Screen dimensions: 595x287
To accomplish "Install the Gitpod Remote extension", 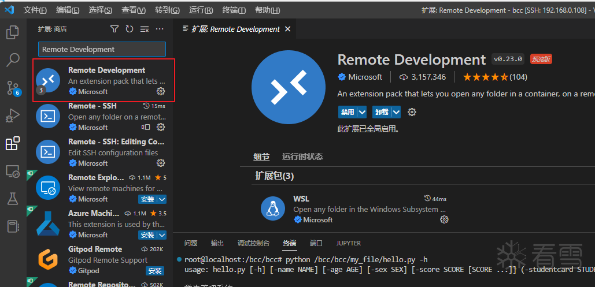I will tap(155, 271).
